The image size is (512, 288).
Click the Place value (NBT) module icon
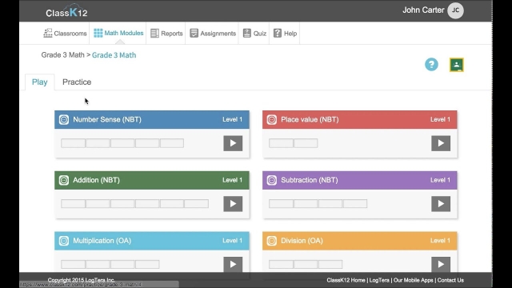point(272,119)
